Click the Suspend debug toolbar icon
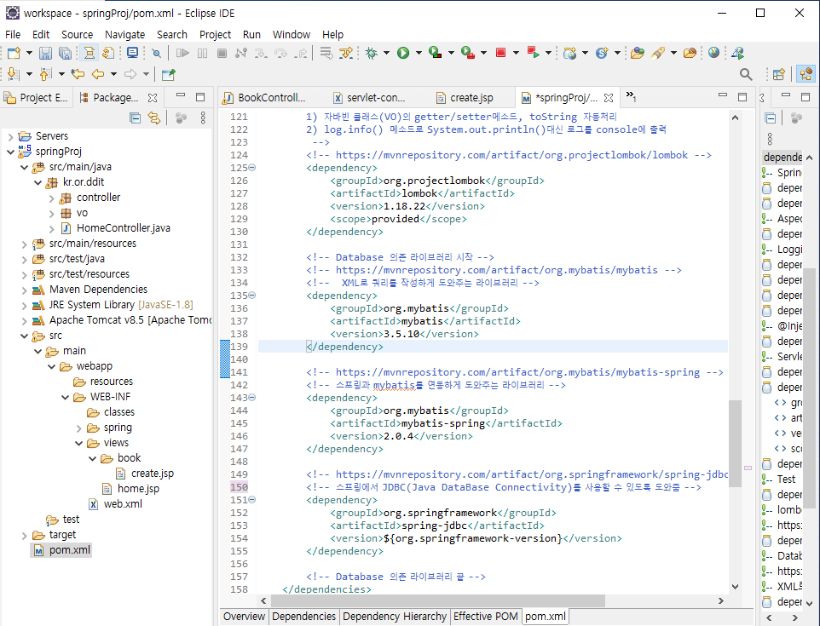The width and height of the screenshot is (820, 626). tap(202, 53)
